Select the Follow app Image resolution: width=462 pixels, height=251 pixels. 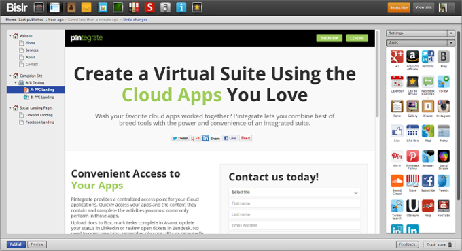[444, 82]
